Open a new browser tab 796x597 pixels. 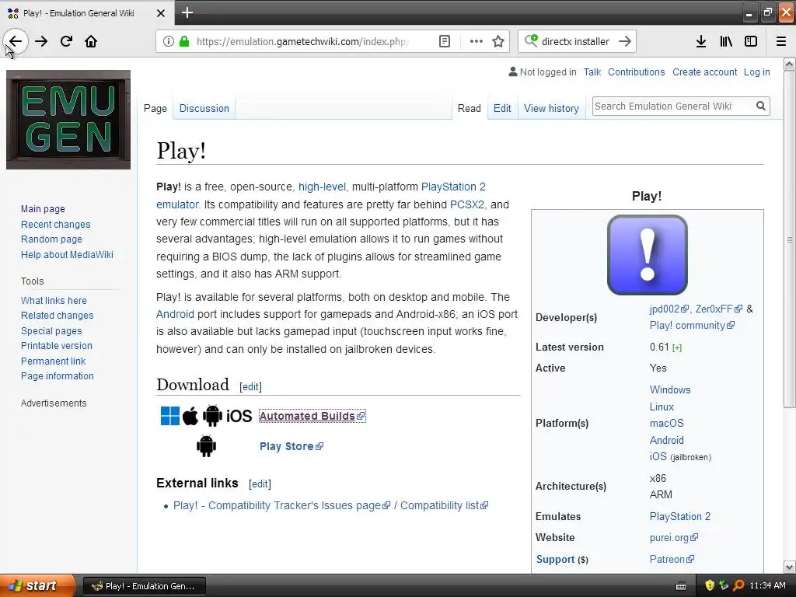(x=187, y=12)
